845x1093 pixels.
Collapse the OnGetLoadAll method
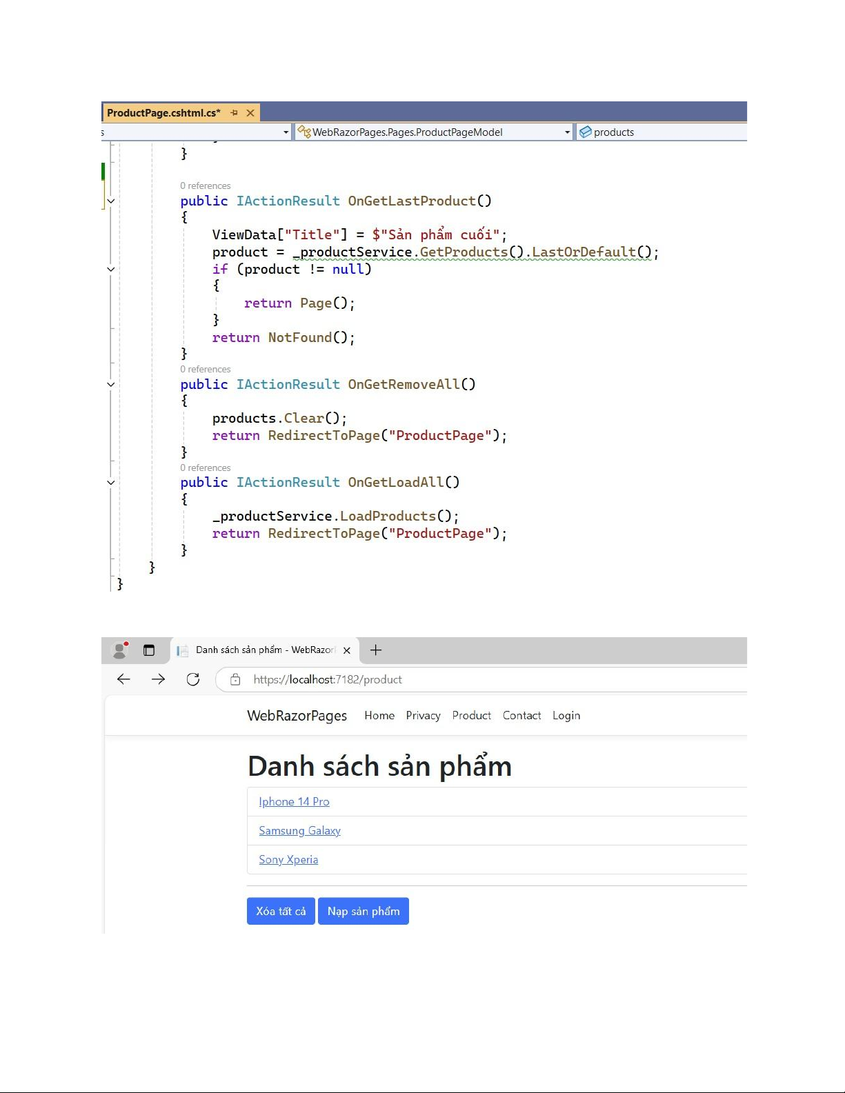point(110,483)
